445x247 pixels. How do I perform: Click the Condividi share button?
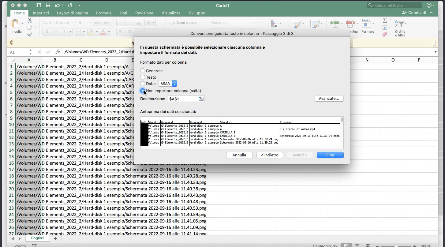(x=414, y=13)
